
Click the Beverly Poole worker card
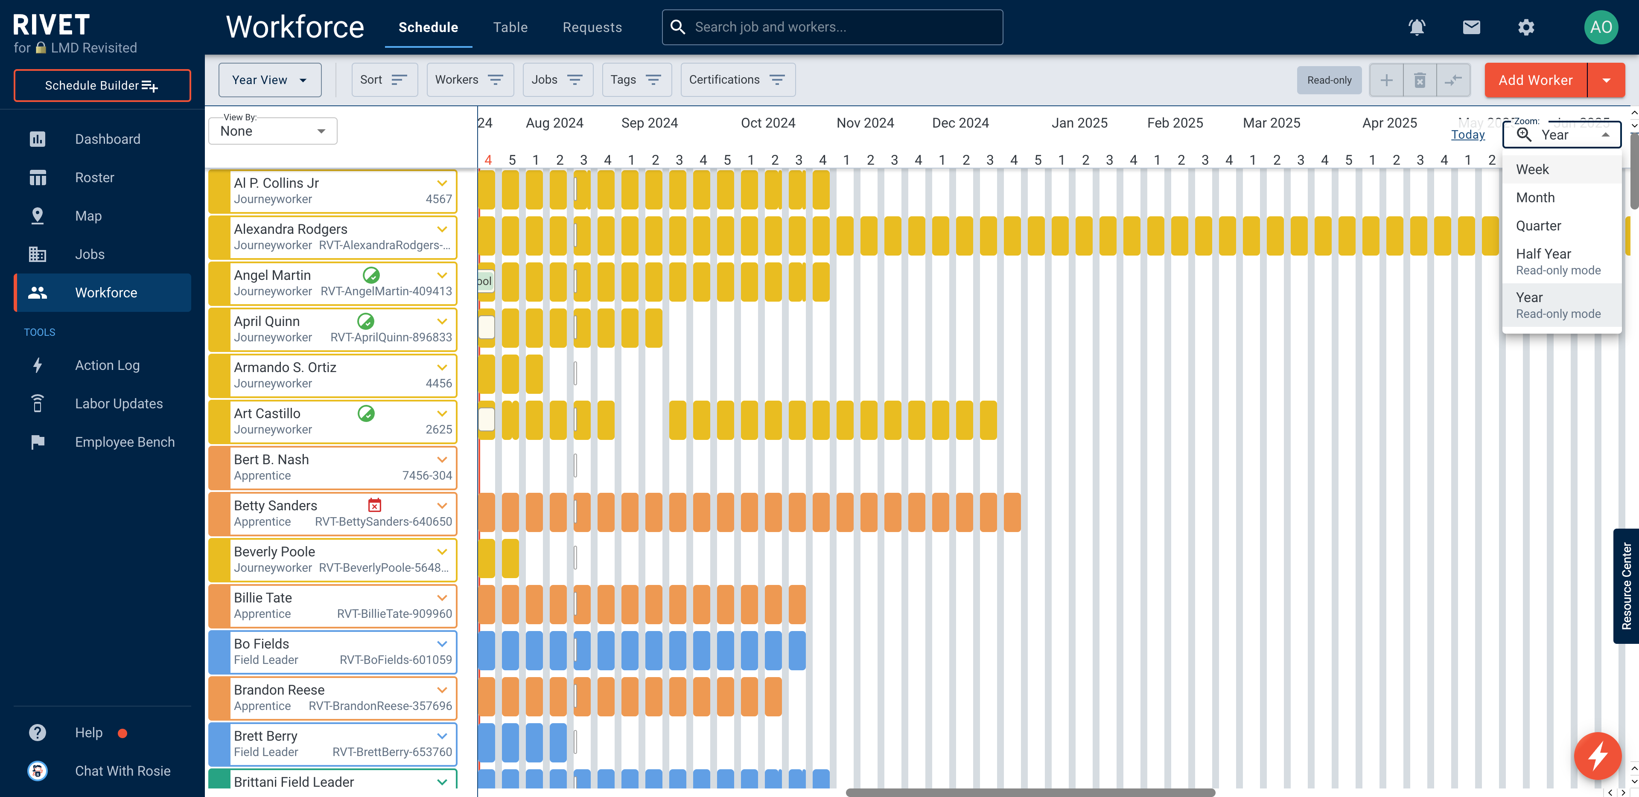click(333, 560)
